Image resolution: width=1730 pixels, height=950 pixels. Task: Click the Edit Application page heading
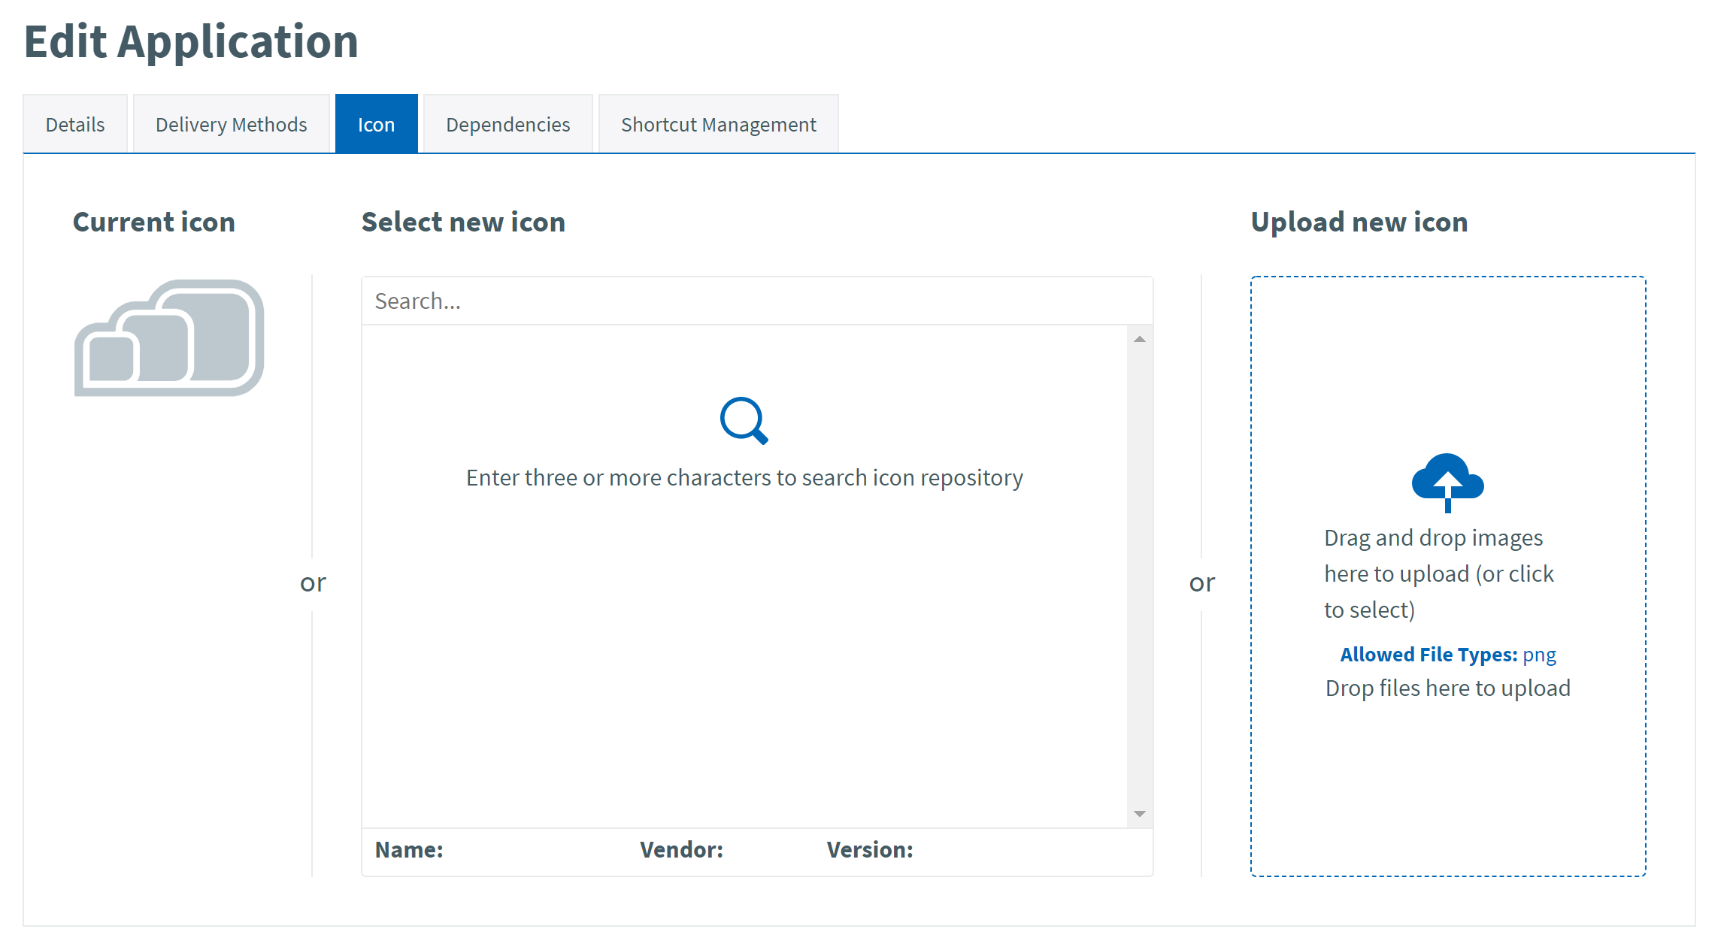[190, 42]
